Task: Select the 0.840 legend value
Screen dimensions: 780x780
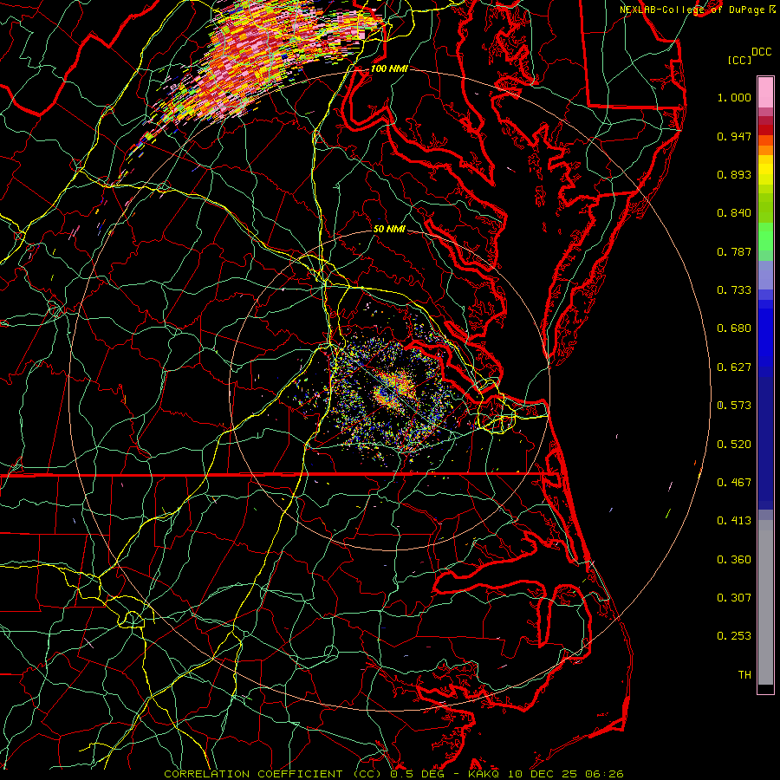Action: (734, 213)
